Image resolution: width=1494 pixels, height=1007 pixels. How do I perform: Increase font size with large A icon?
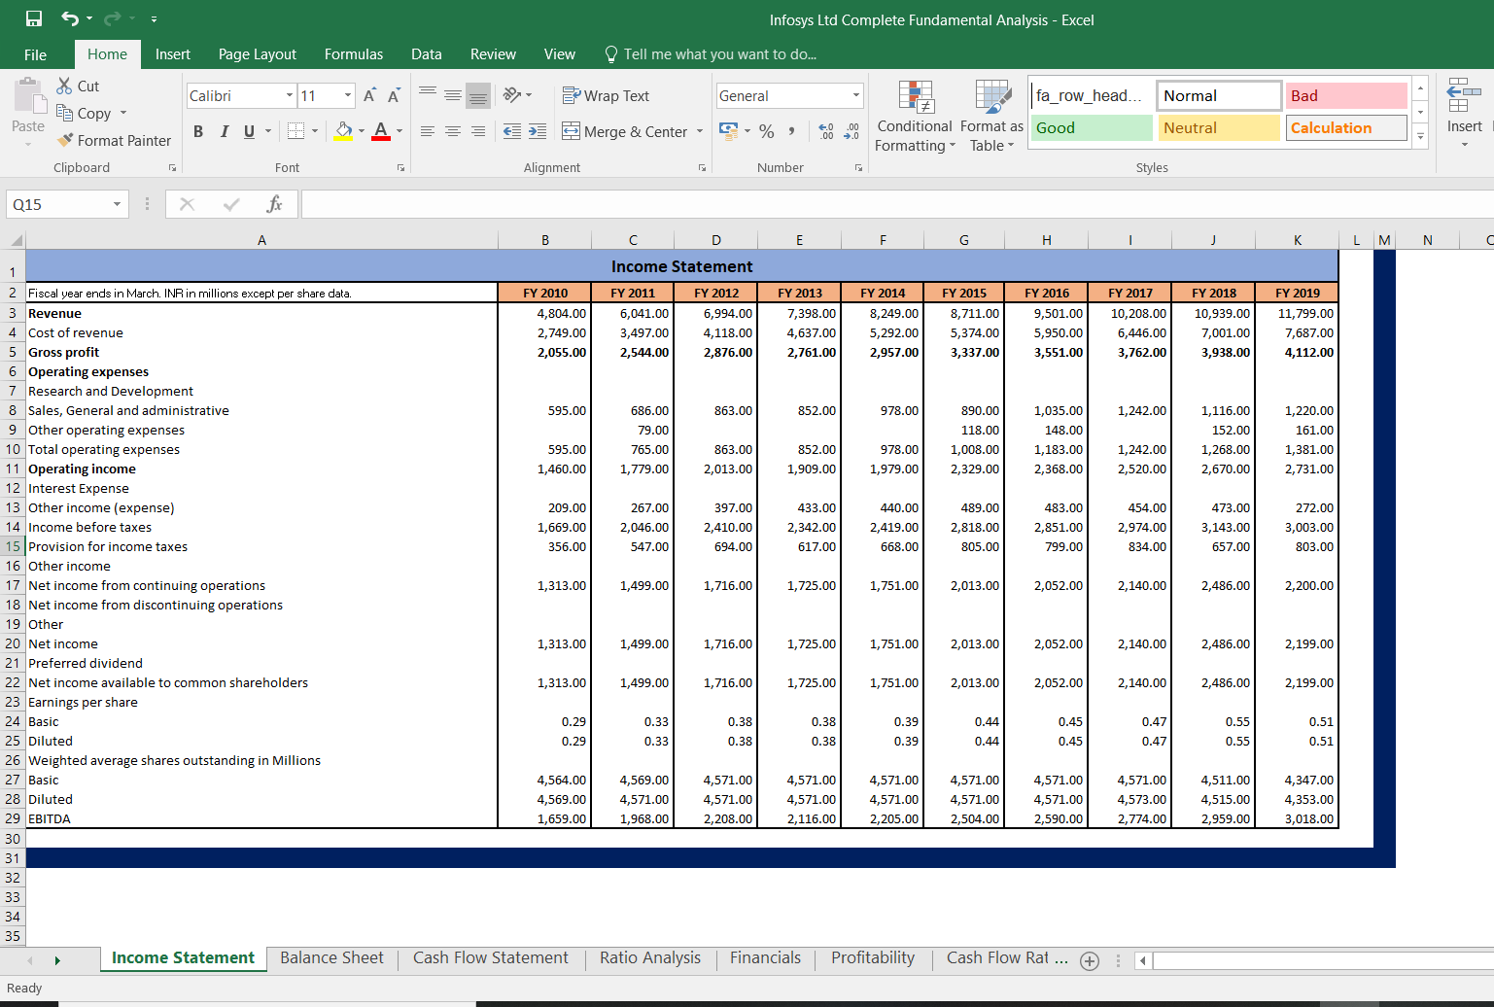(x=369, y=95)
